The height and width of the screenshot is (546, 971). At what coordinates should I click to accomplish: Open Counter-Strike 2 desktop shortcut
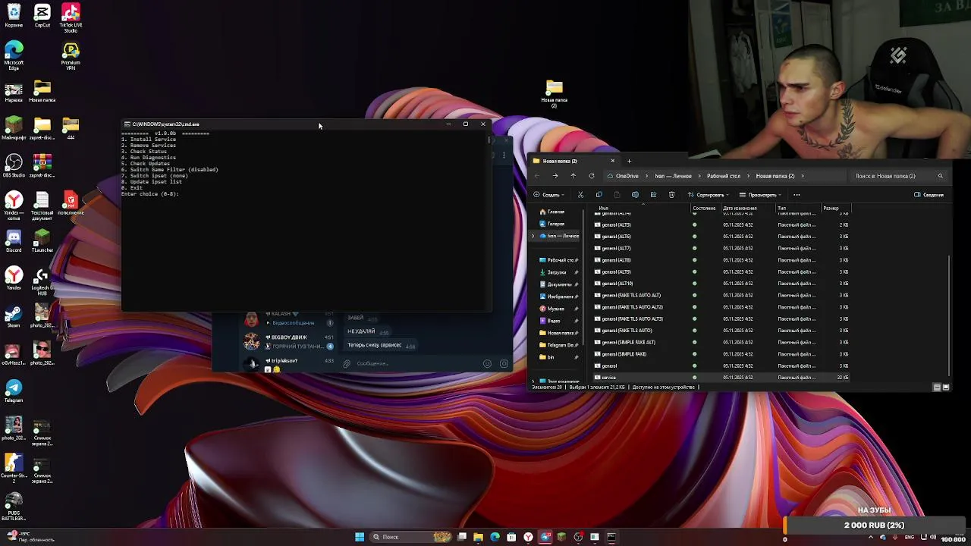pyautogui.click(x=14, y=467)
